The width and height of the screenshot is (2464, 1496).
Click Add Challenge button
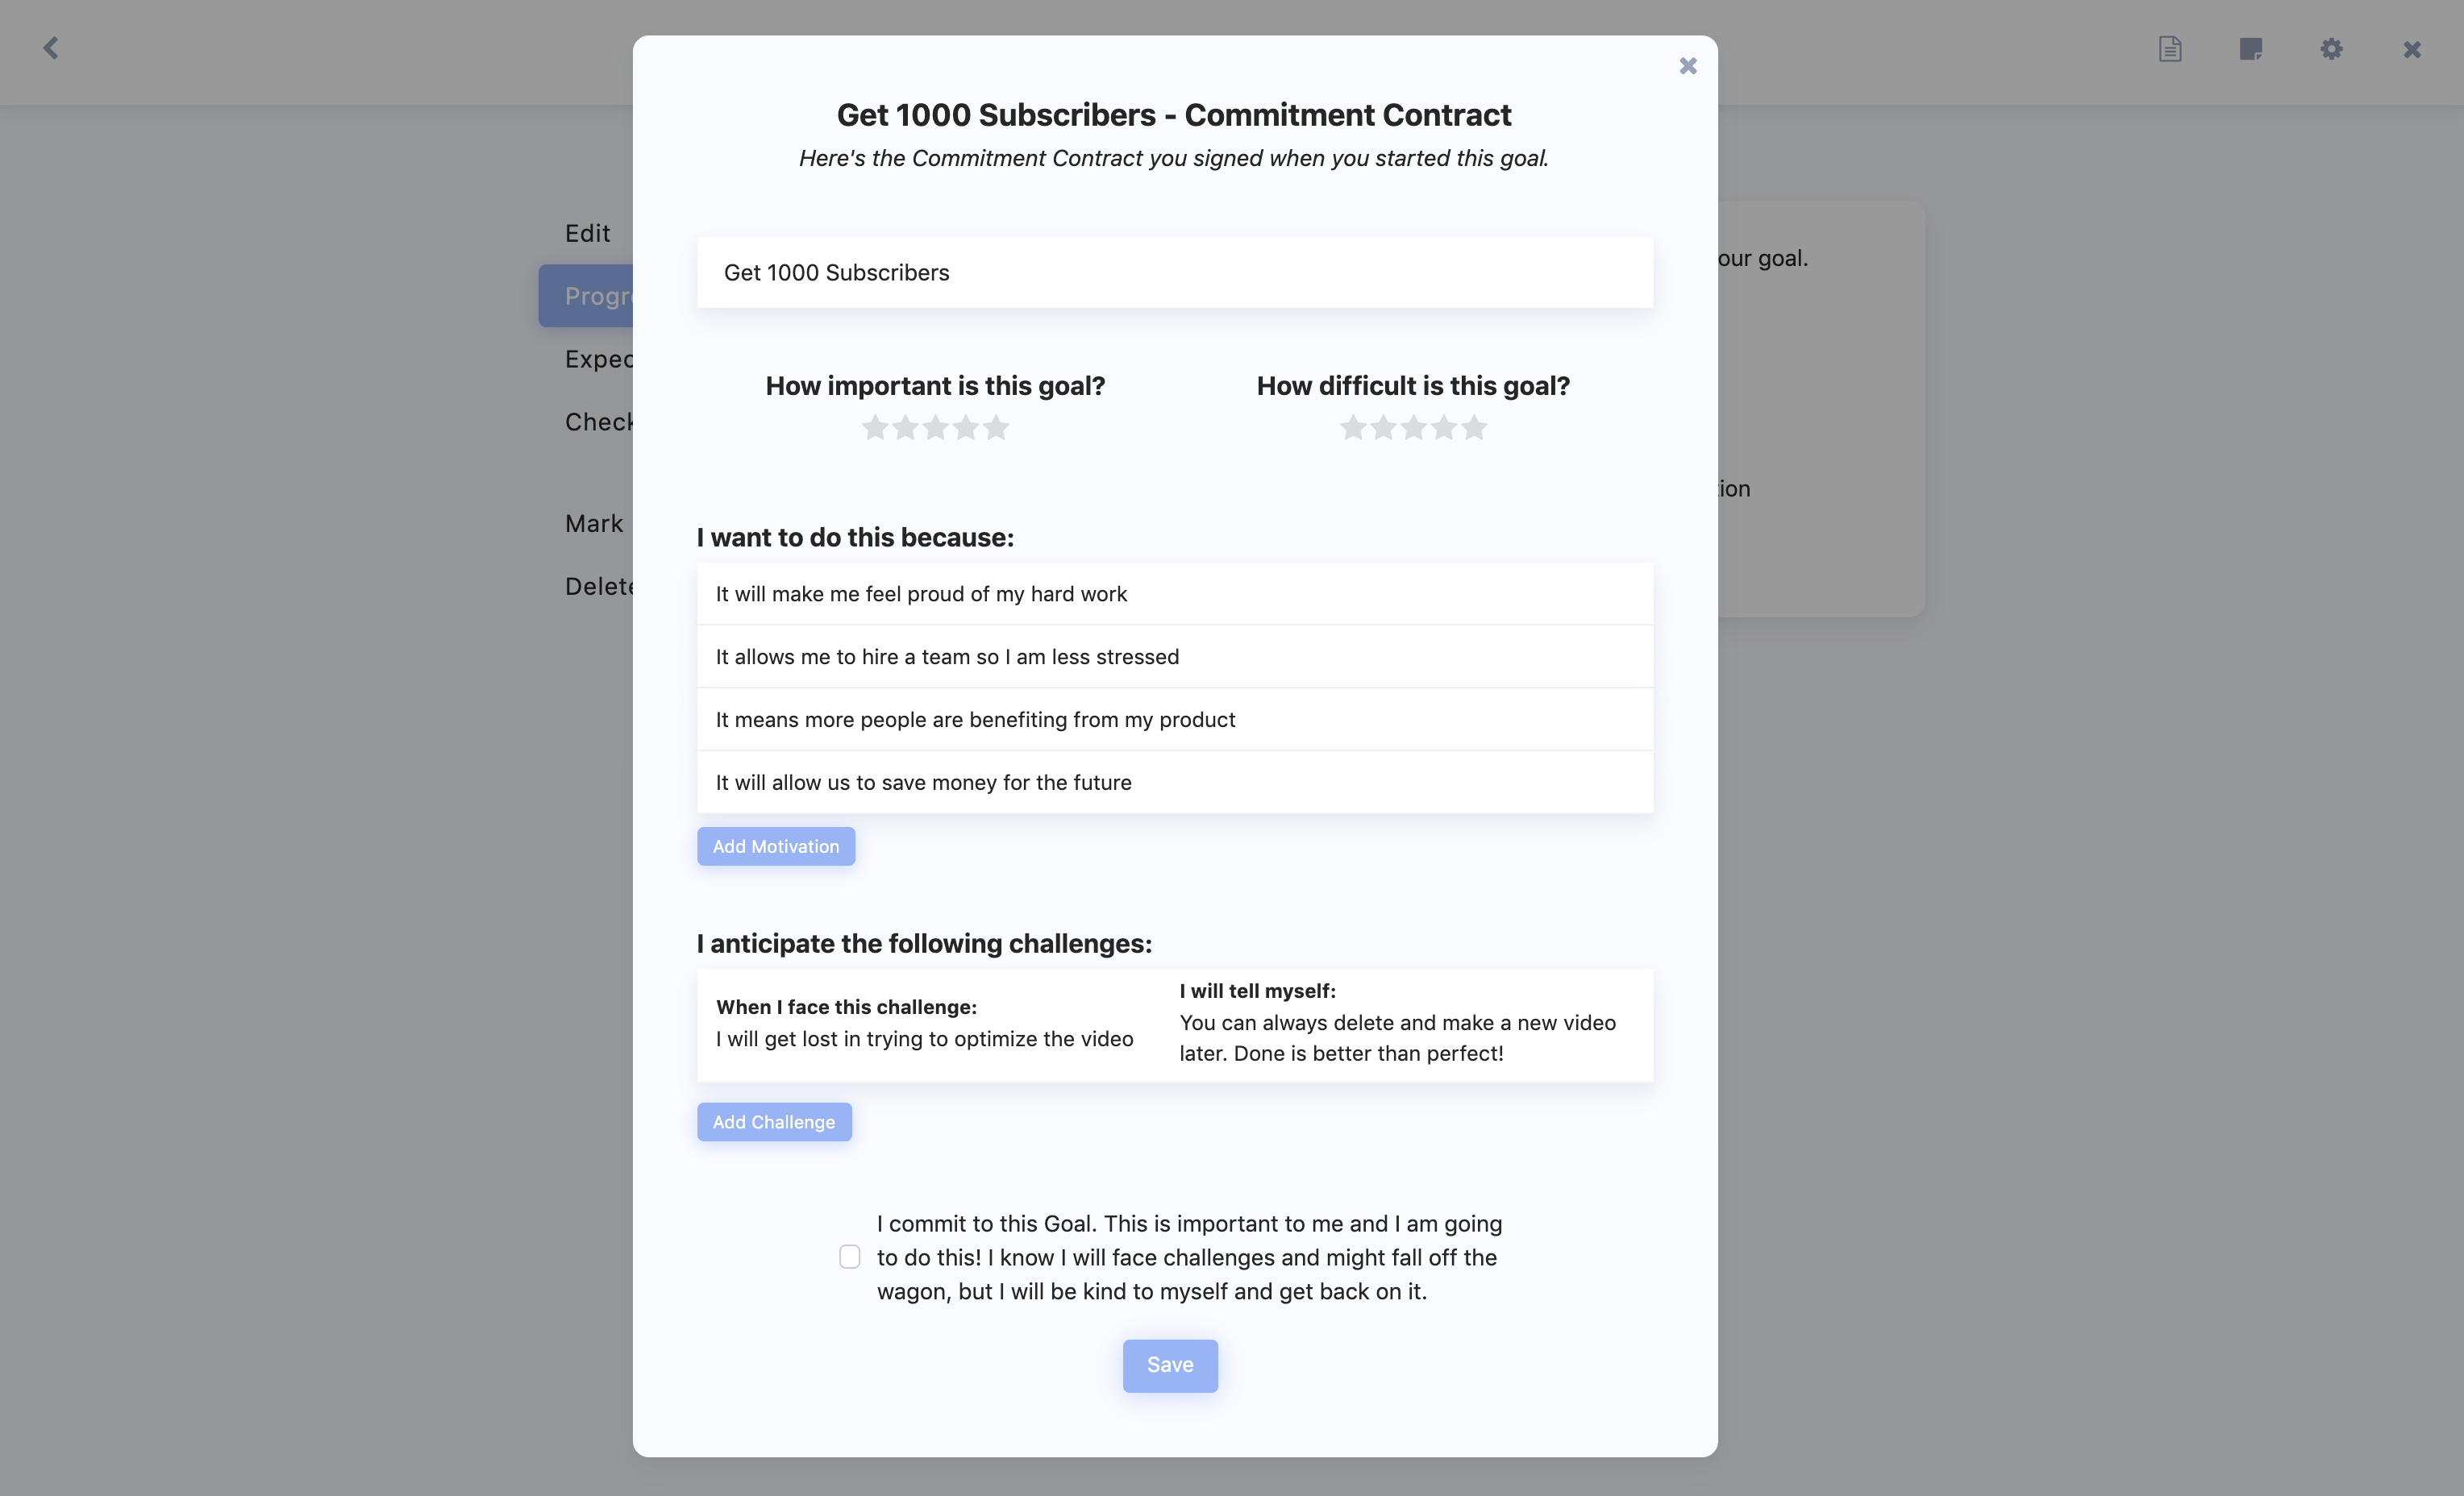coord(773,1122)
